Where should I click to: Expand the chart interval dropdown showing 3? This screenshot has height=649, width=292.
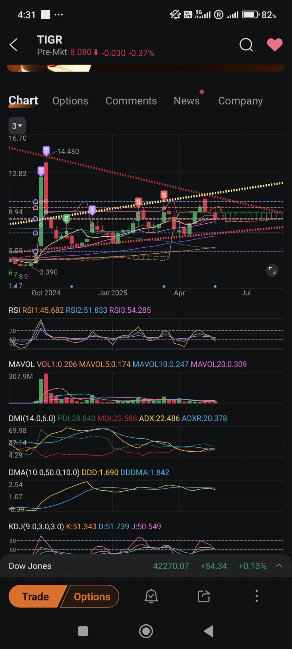coord(17,126)
